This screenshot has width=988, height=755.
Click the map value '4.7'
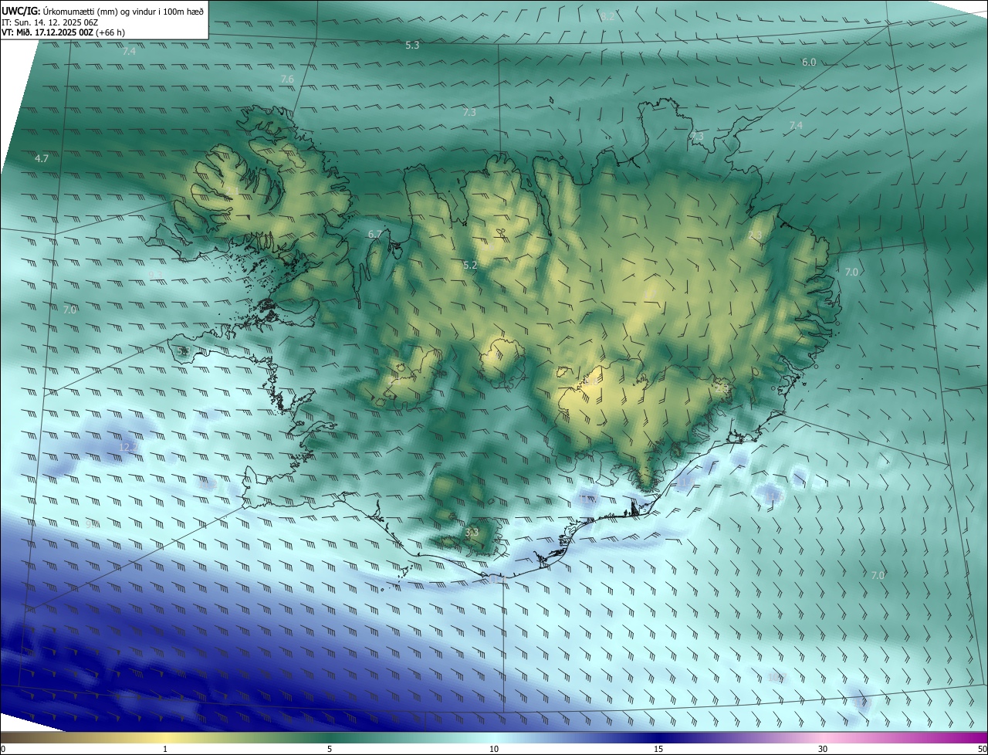click(x=42, y=158)
